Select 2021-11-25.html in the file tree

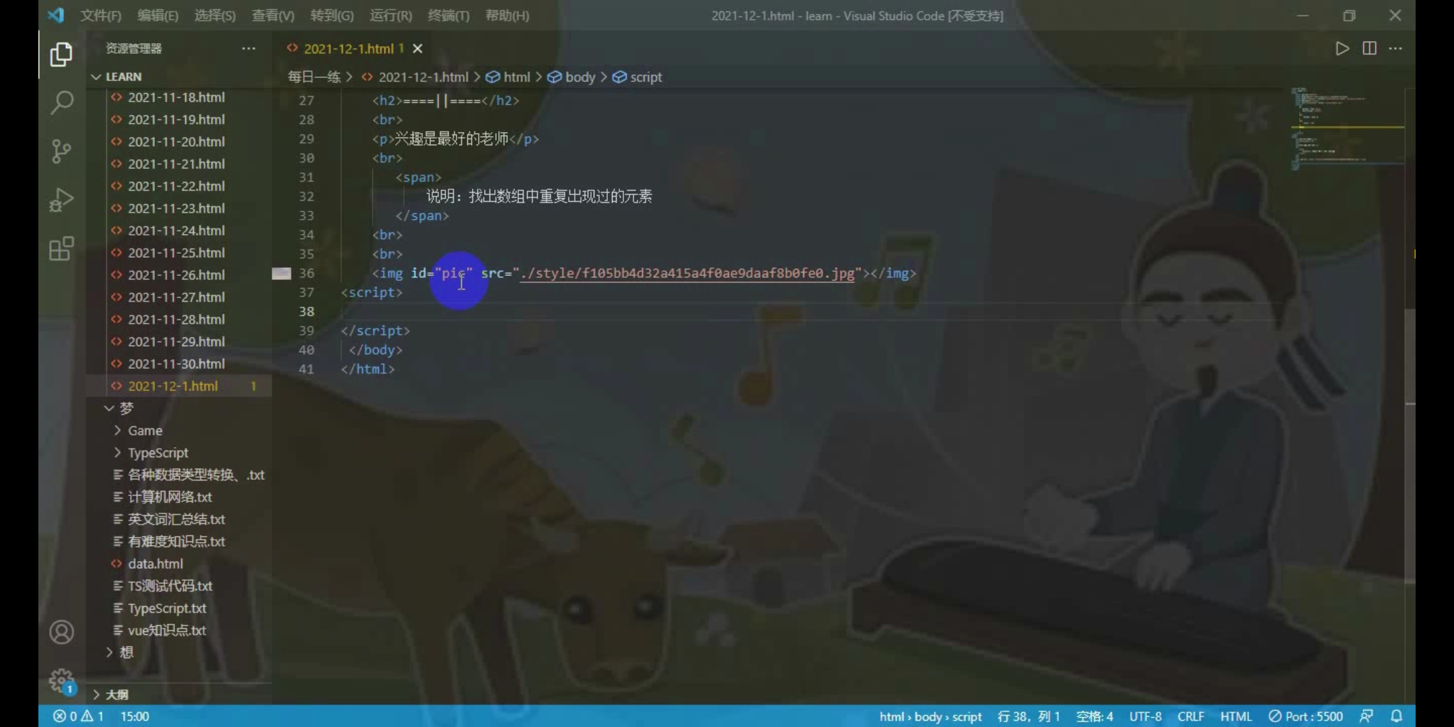coord(176,252)
